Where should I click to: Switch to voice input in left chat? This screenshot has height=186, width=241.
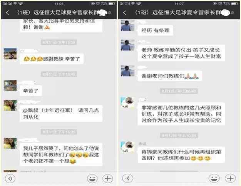[10, 178]
